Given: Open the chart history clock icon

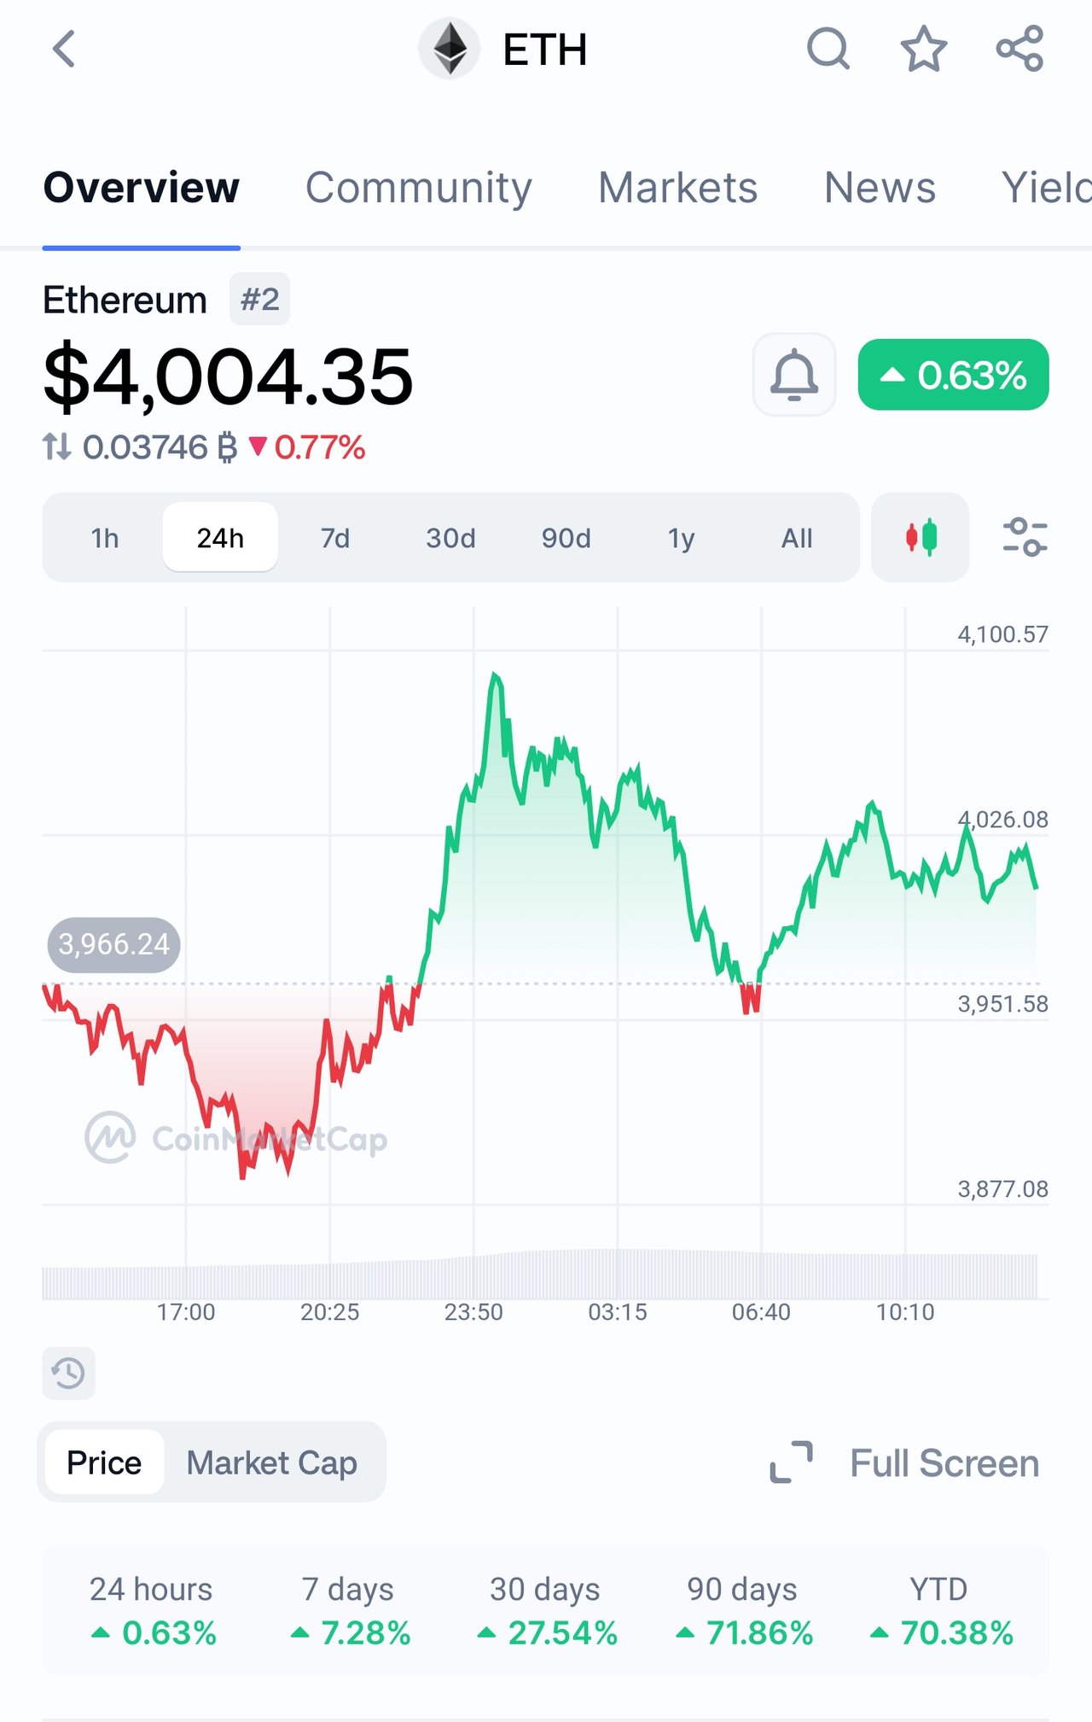Looking at the screenshot, I should pyautogui.click(x=68, y=1373).
